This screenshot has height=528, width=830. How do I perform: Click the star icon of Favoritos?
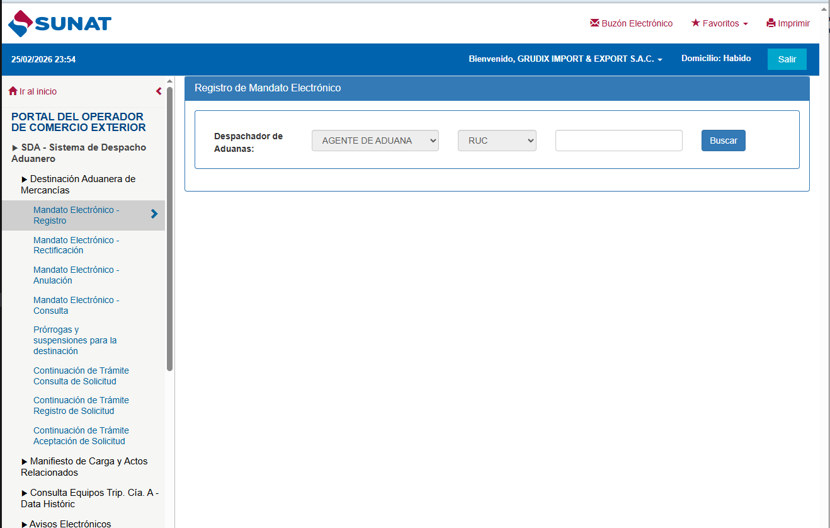(x=695, y=23)
